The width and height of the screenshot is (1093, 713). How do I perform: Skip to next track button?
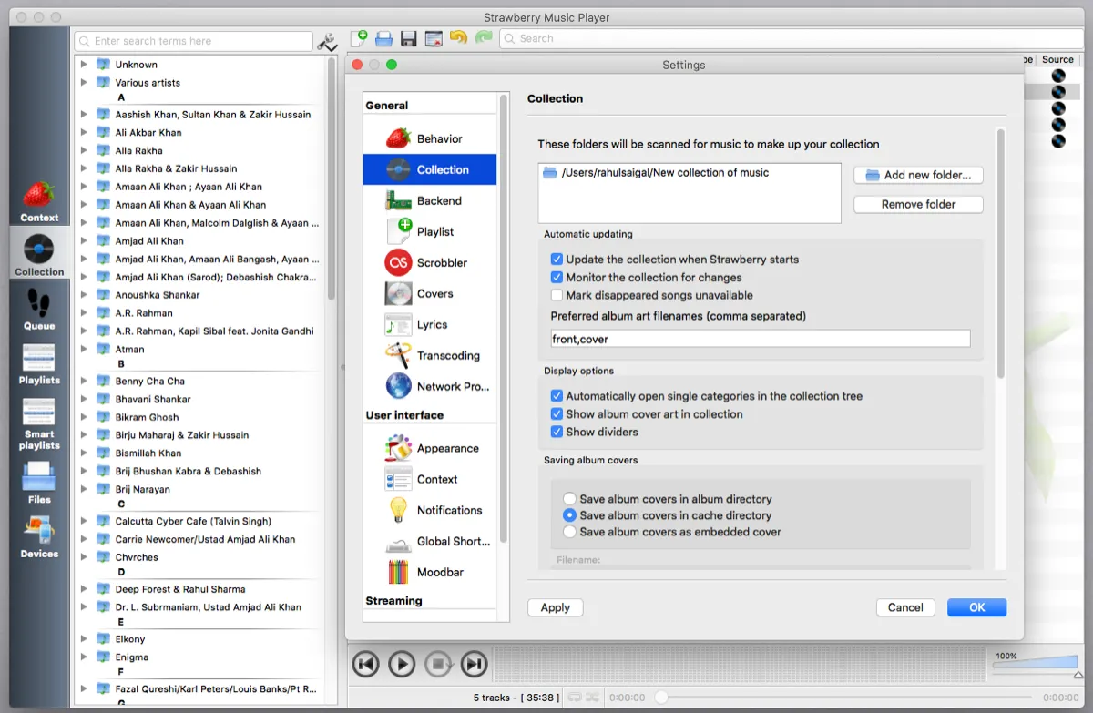tap(474, 665)
